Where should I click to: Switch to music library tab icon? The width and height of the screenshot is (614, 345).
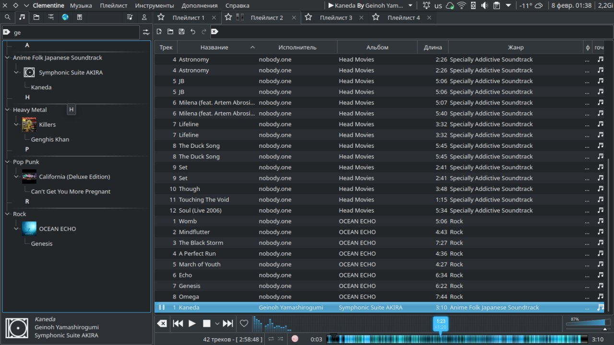(22, 17)
